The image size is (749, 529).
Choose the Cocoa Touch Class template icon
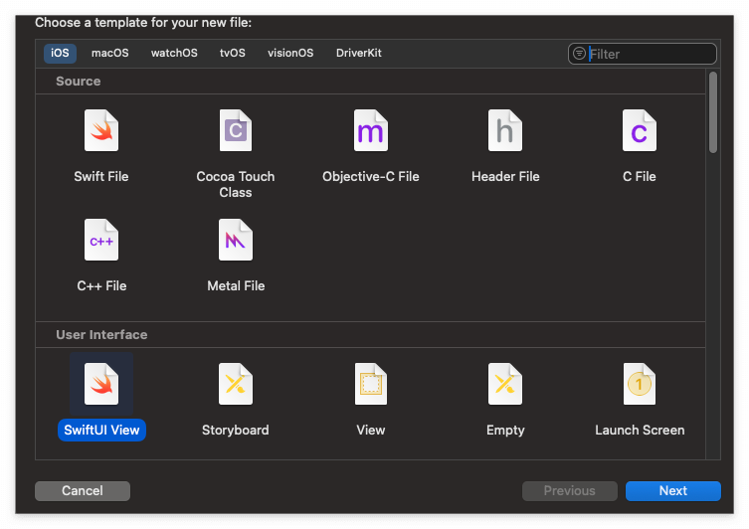click(236, 130)
